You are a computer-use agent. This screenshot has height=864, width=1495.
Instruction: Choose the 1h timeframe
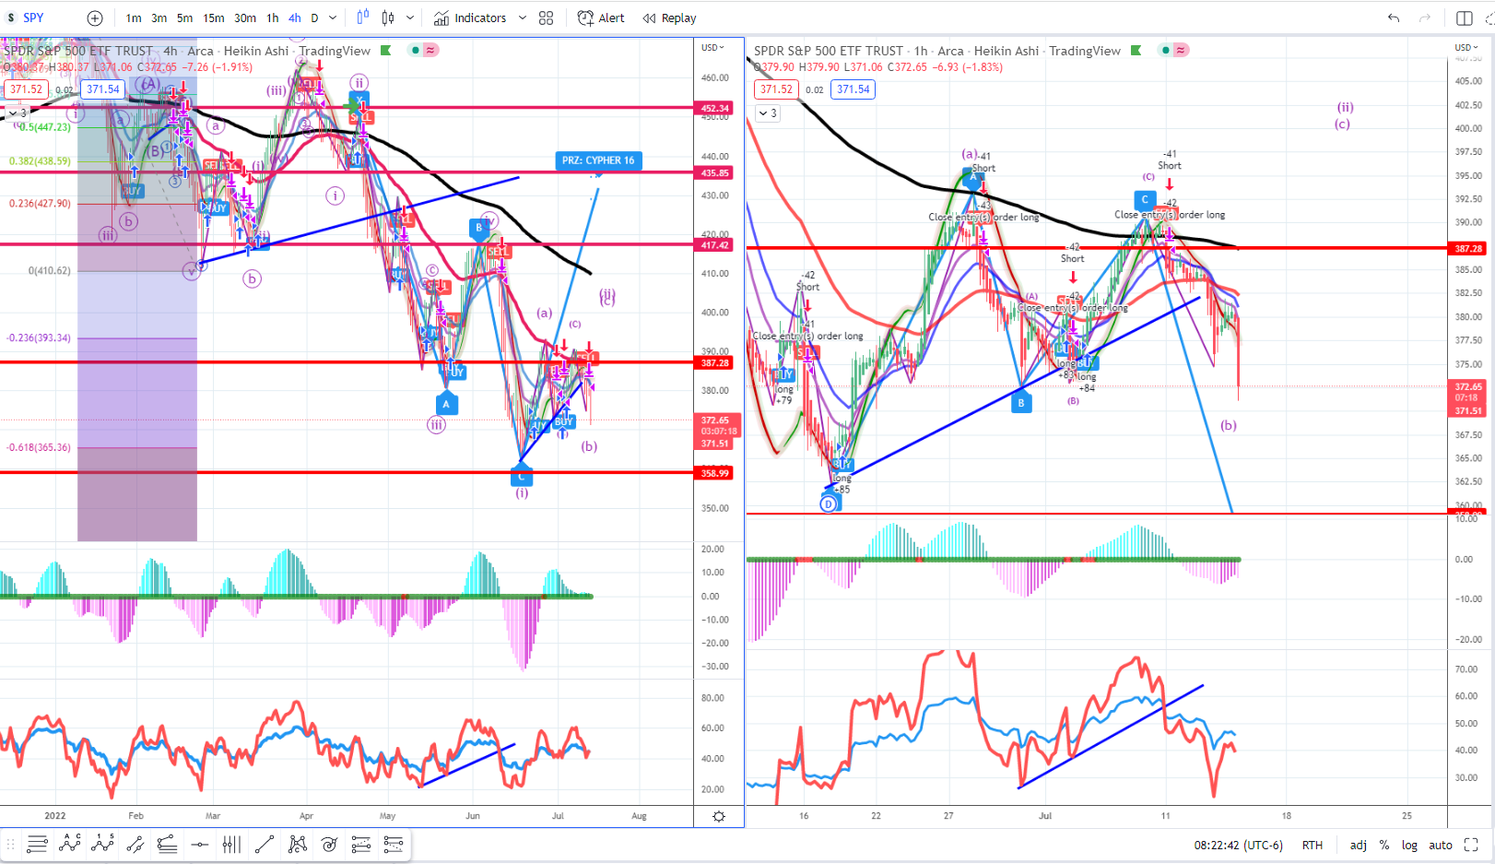(x=273, y=18)
